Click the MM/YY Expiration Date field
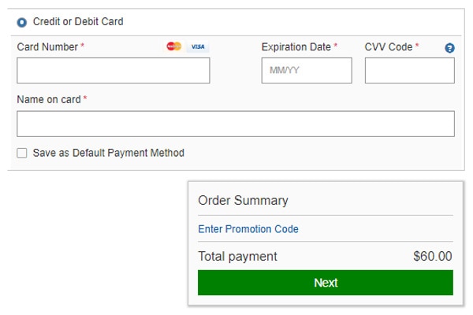473x315 pixels. tap(307, 71)
